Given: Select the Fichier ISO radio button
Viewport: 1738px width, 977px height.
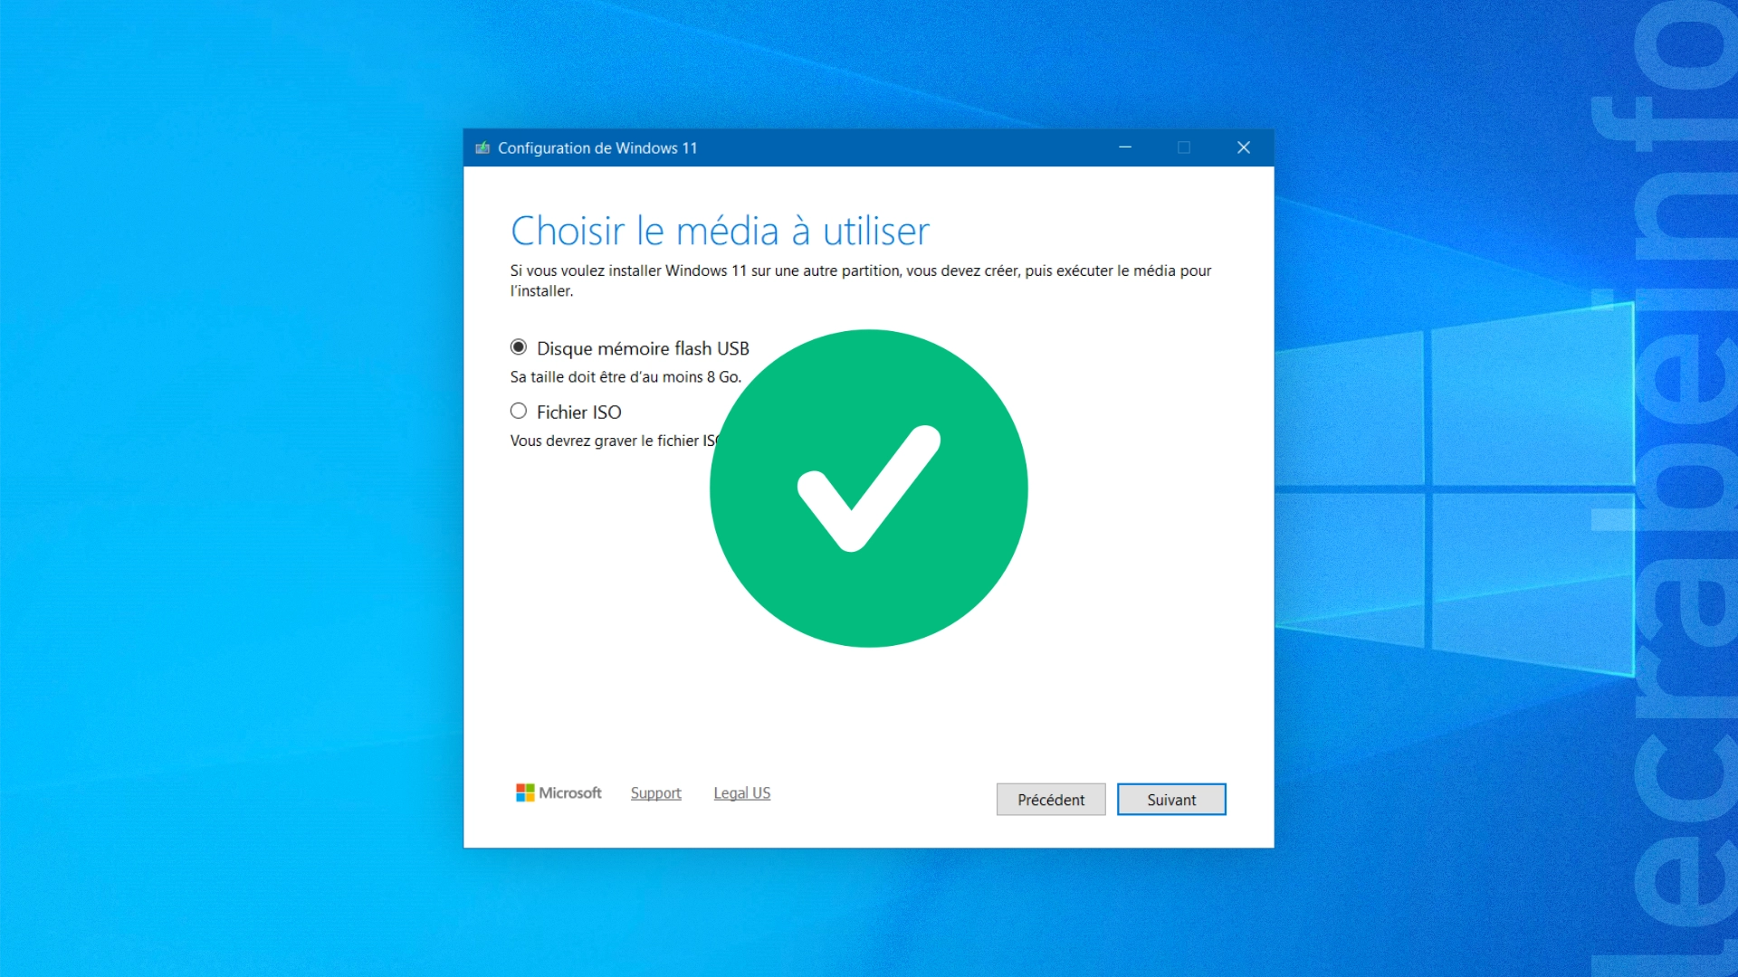Looking at the screenshot, I should (519, 412).
